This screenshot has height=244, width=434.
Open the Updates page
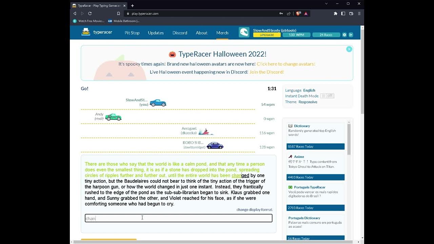pyautogui.click(x=156, y=33)
